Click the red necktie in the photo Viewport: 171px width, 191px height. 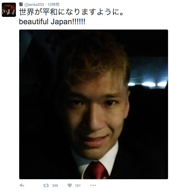[96, 171]
